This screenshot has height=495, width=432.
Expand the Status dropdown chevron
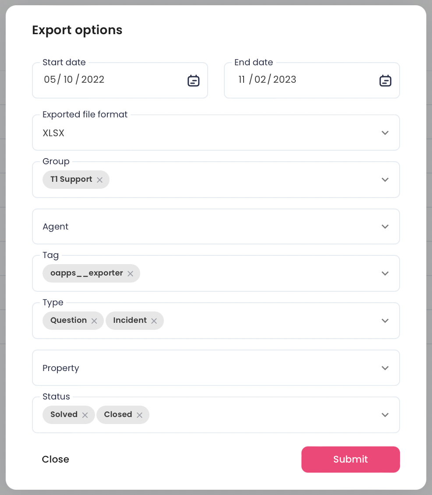(385, 415)
